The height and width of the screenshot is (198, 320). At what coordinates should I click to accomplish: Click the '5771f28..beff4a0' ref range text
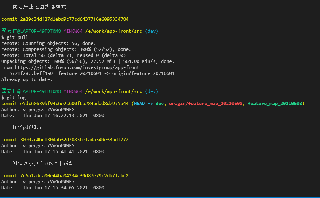coord(31,73)
